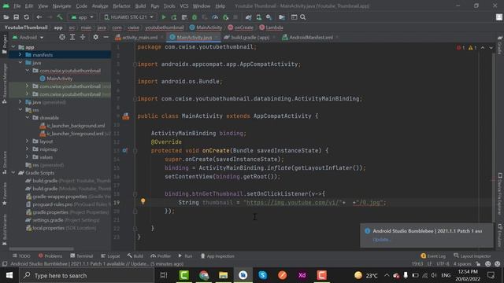This screenshot has height=283, width=504.
Task: Click the Debug app bug icon
Action: 195,17
